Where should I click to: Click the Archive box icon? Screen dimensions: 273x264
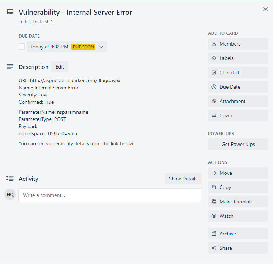click(x=214, y=234)
